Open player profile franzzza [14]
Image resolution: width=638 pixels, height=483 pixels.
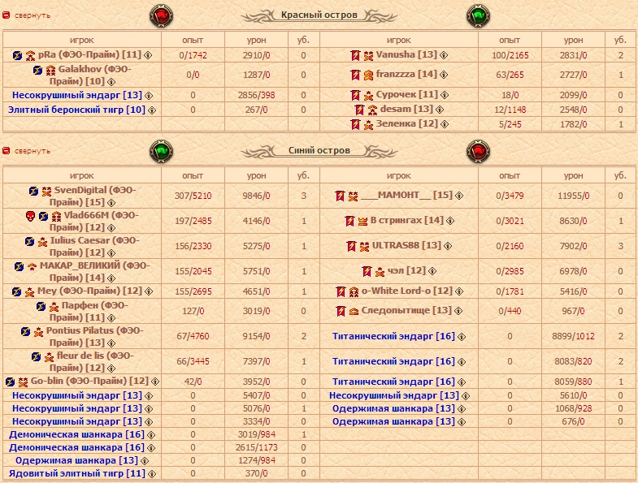coord(406,74)
